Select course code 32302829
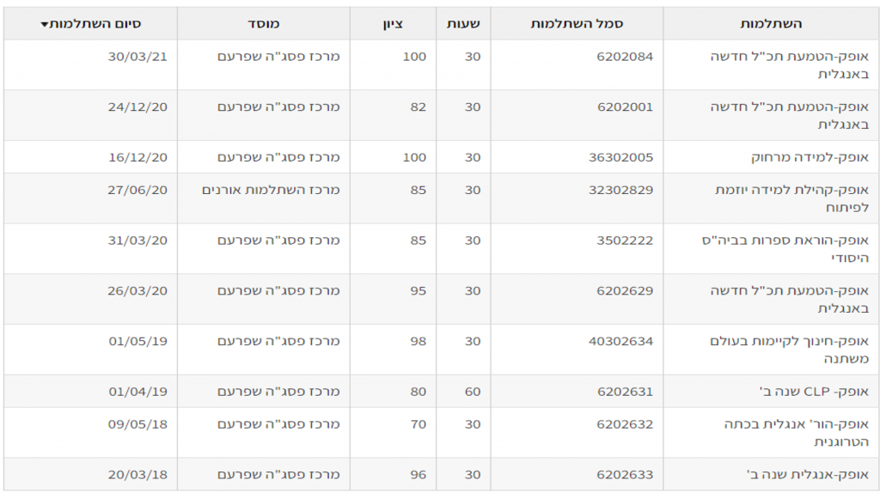The height and width of the screenshot is (493, 880). click(x=620, y=190)
